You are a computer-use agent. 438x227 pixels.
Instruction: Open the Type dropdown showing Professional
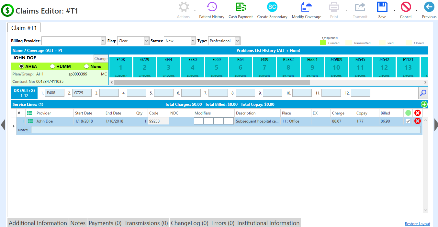237,41
